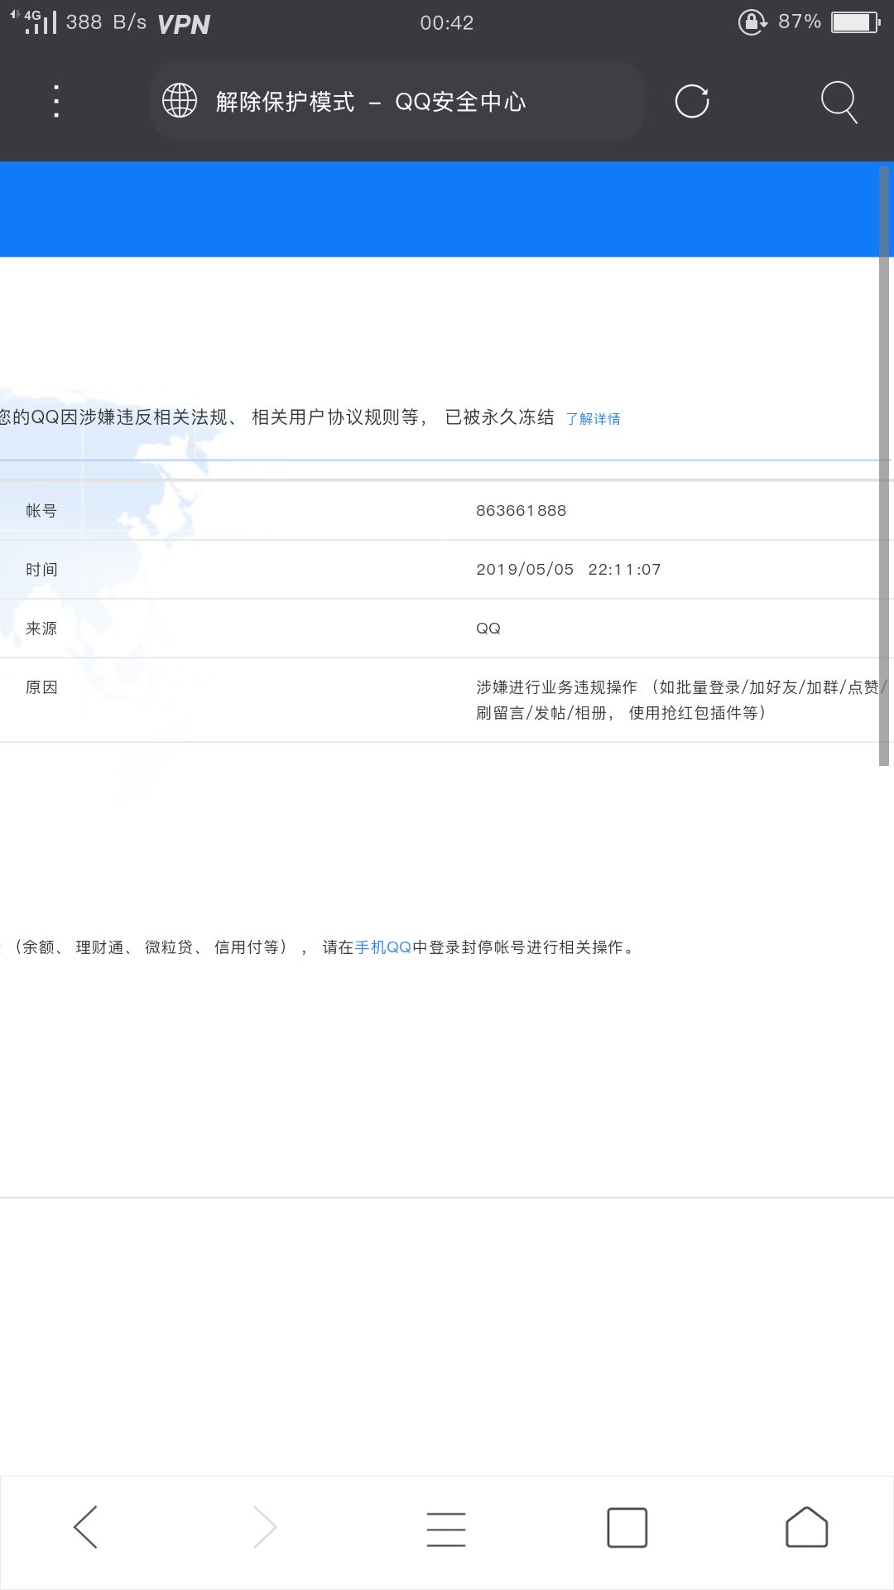
Task: Go to the browser home page
Action: click(806, 1527)
